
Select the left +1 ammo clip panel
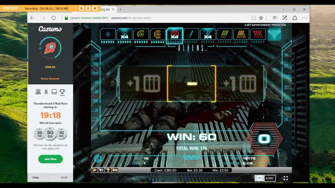[143, 84]
